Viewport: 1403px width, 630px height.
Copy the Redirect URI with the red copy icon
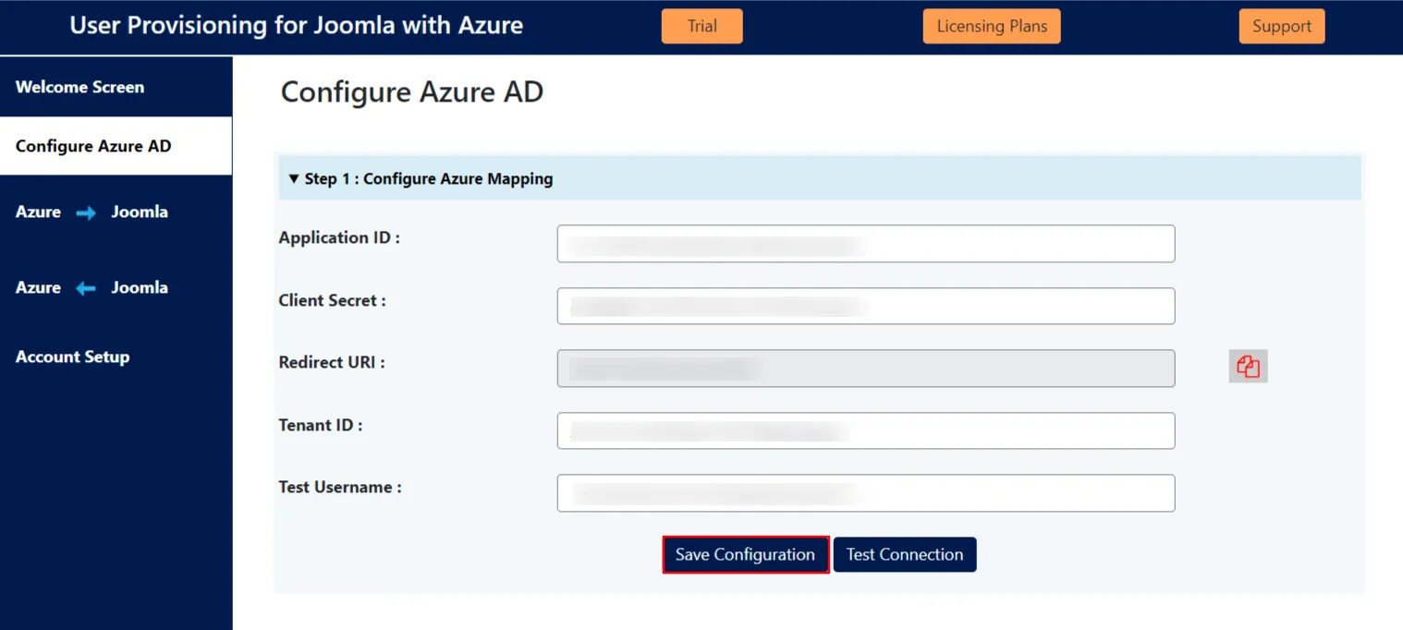[x=1248, y=367]
